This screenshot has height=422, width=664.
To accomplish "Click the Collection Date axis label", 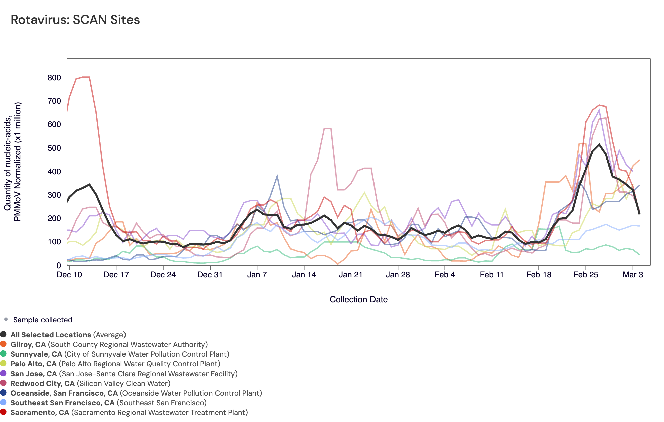I will (x=358, y=299).
